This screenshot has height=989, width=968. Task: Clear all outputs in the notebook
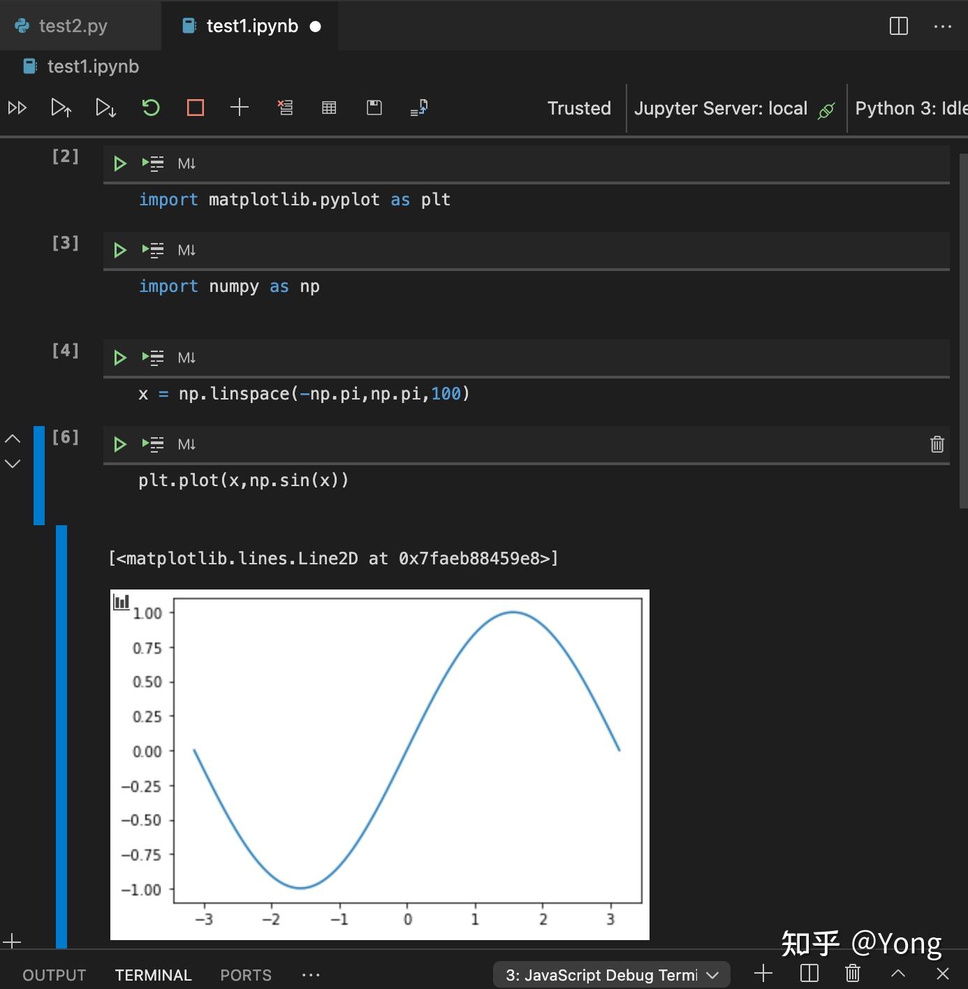point(286,108)
